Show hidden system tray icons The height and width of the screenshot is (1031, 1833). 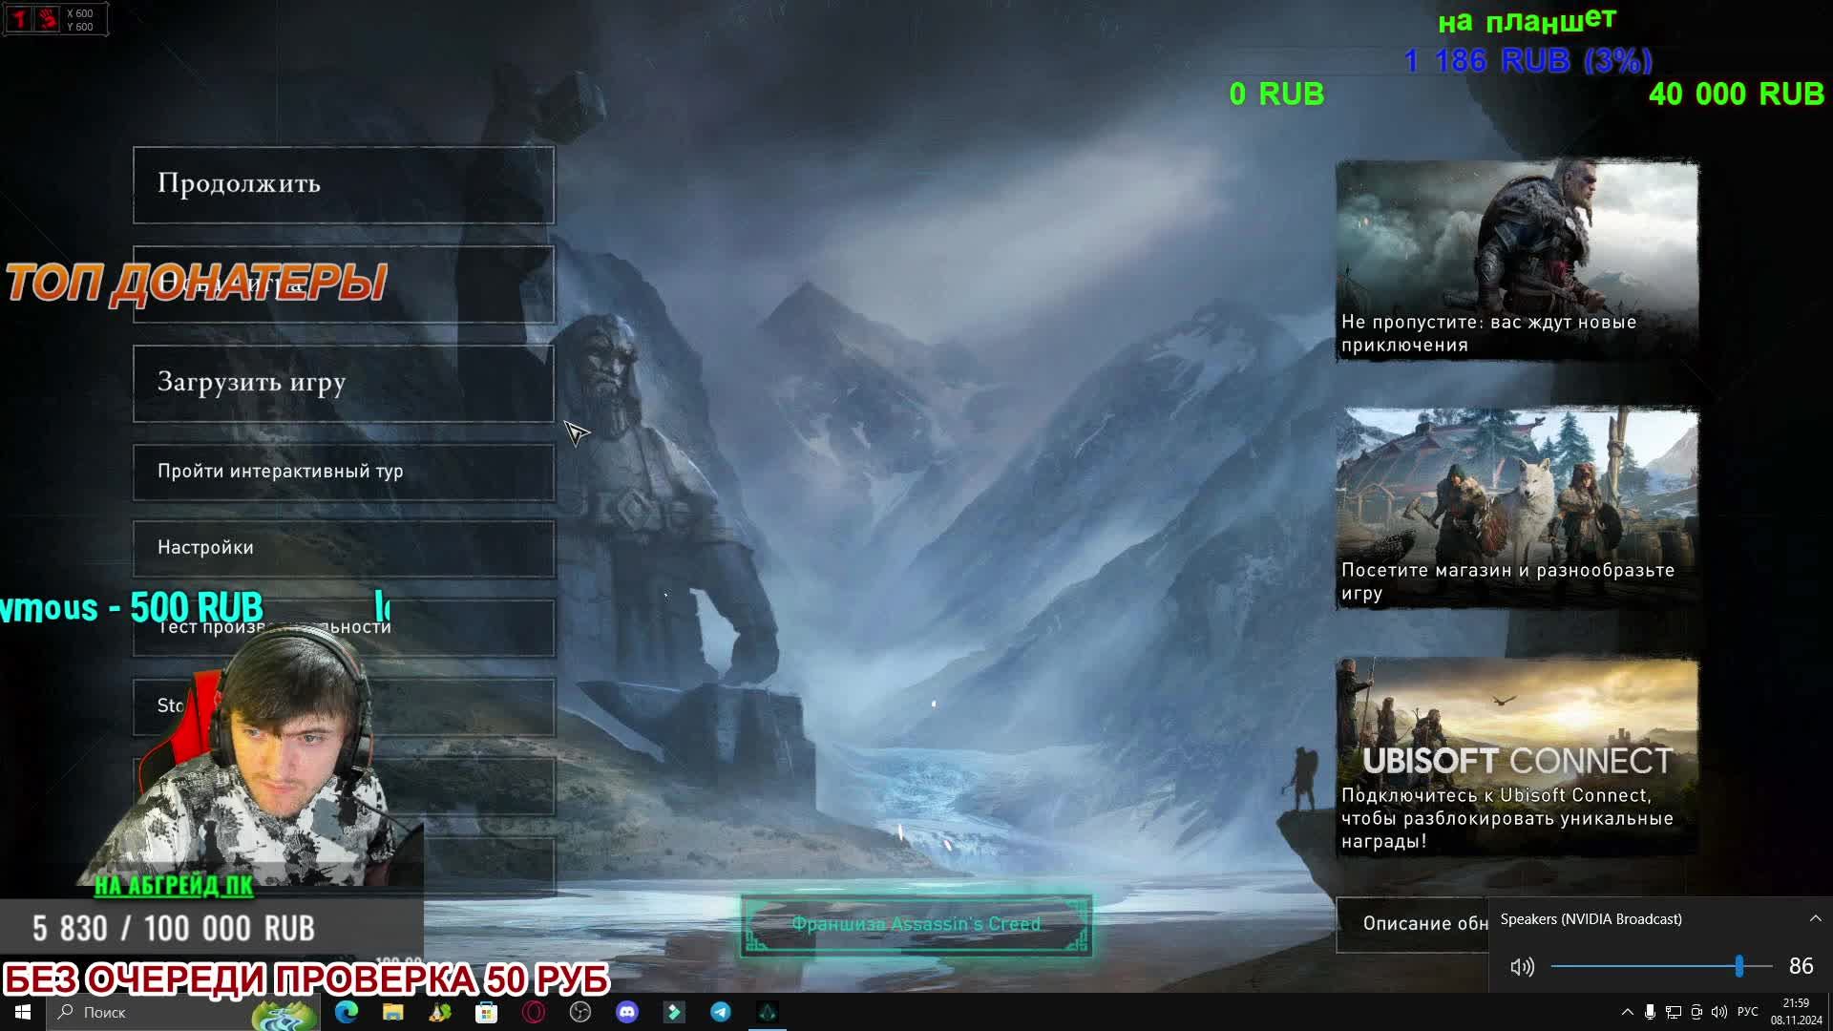coord(1627,1012)
